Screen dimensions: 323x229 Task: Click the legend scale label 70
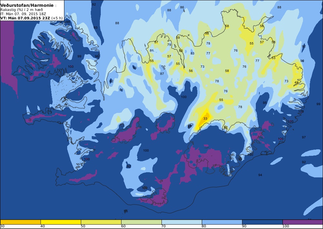pos(163,226)
